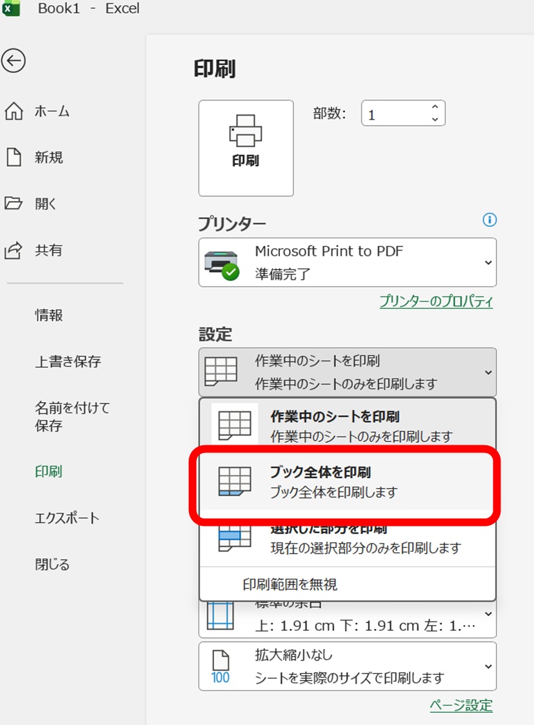This screenshot has width=534, height=725.
Task: Open the ページ設定 link
Action: [460, 705]
